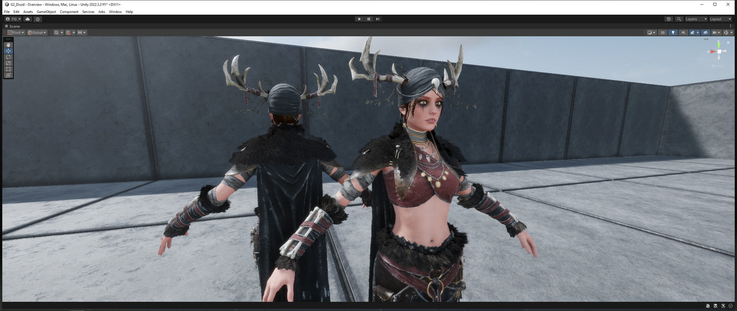Expand snap increment options arrow
The height and width of the screenshot is (311, 737).
coord(84,33)
